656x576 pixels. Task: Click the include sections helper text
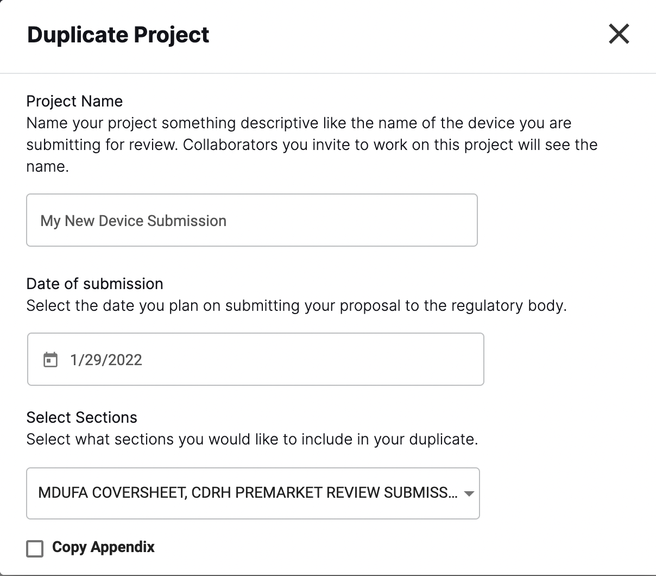pos(252,440)
